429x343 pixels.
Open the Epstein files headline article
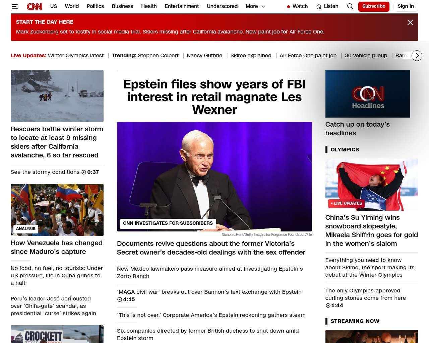pyautogui.click(x=214, y=97)
